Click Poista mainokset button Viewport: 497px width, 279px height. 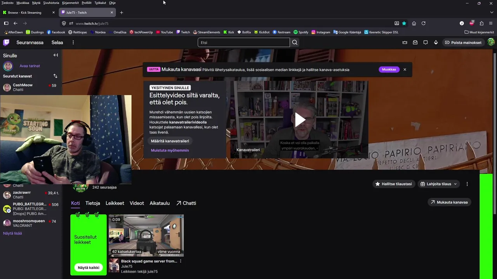[x=463, y=42]
